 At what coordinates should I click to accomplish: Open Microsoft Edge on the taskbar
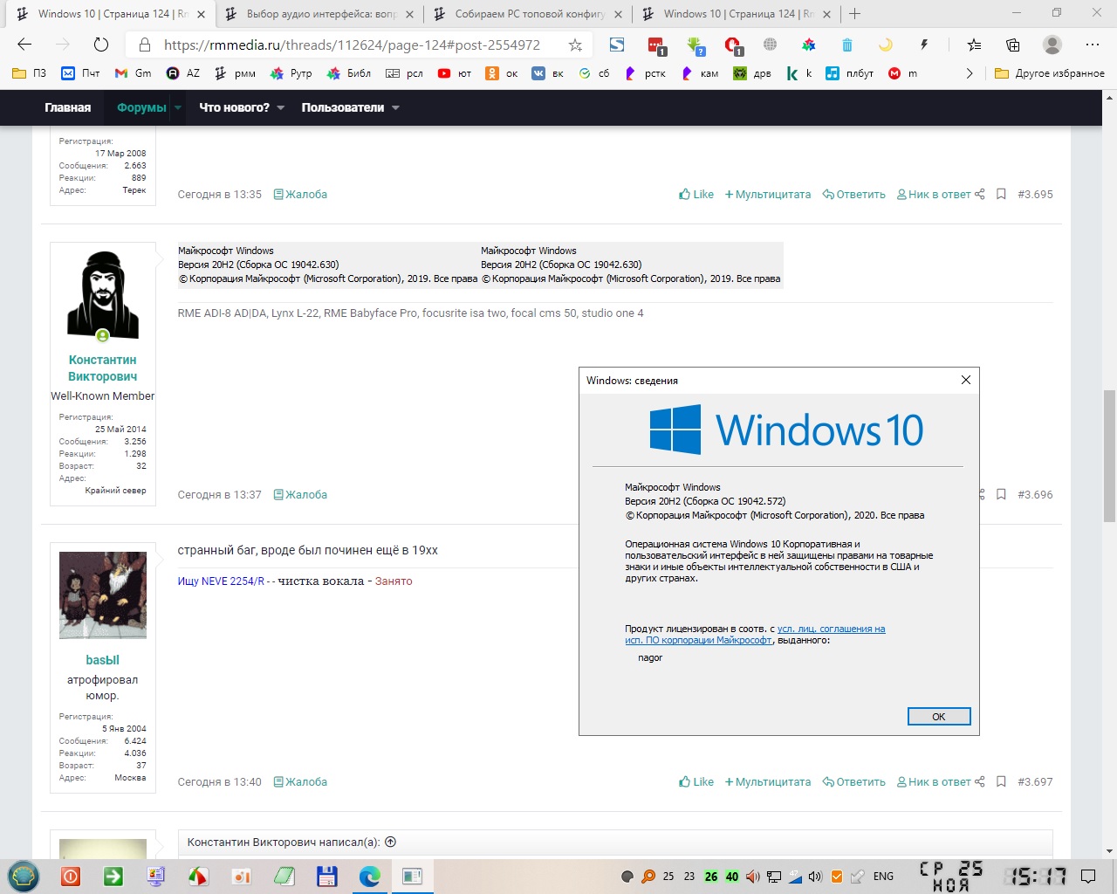370,876
